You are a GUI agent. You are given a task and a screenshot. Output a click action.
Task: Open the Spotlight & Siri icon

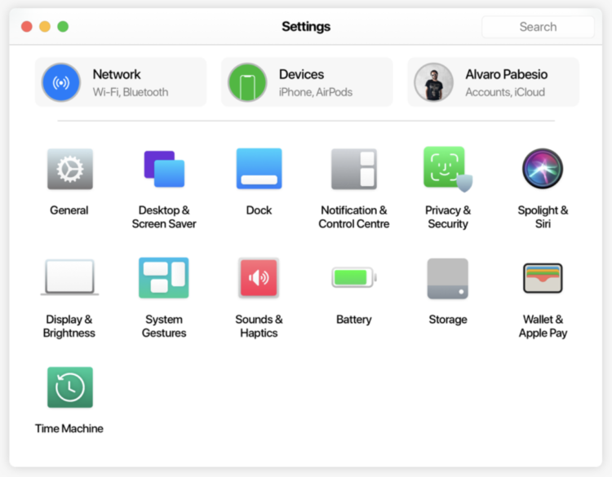[543, 169]
